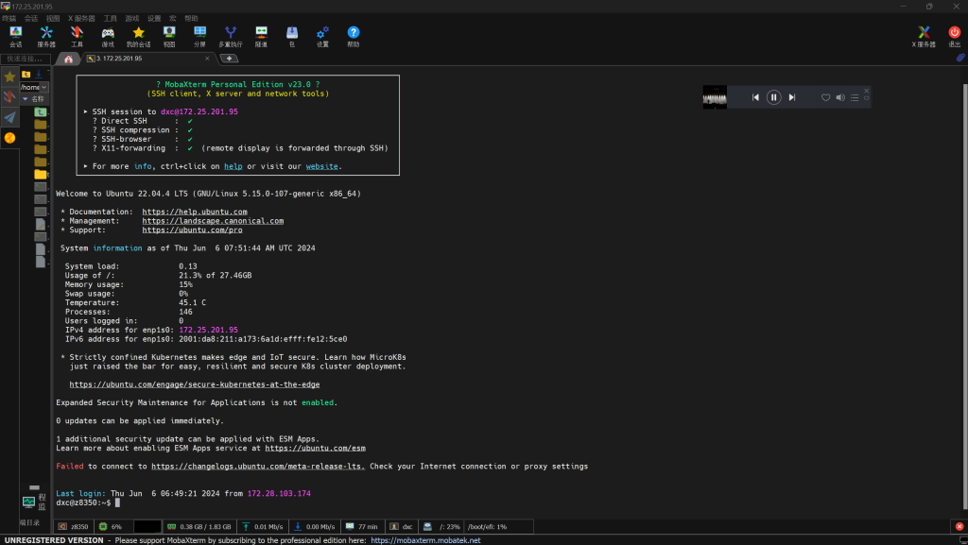Expand the /home path dropdown

(45, 87)
